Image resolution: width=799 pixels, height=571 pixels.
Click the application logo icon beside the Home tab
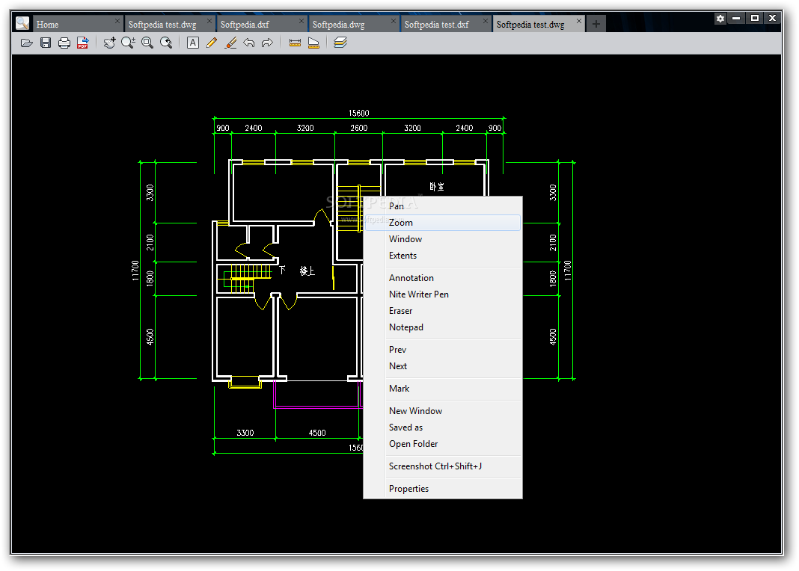(x=22, y=23)
